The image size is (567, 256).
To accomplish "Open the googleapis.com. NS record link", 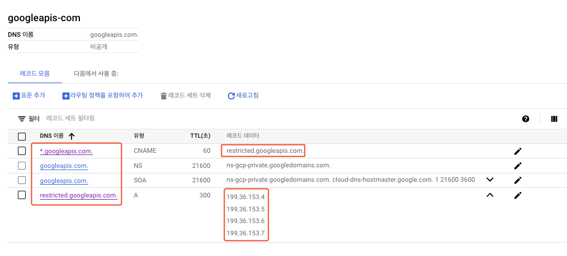I will pos(64,166).
